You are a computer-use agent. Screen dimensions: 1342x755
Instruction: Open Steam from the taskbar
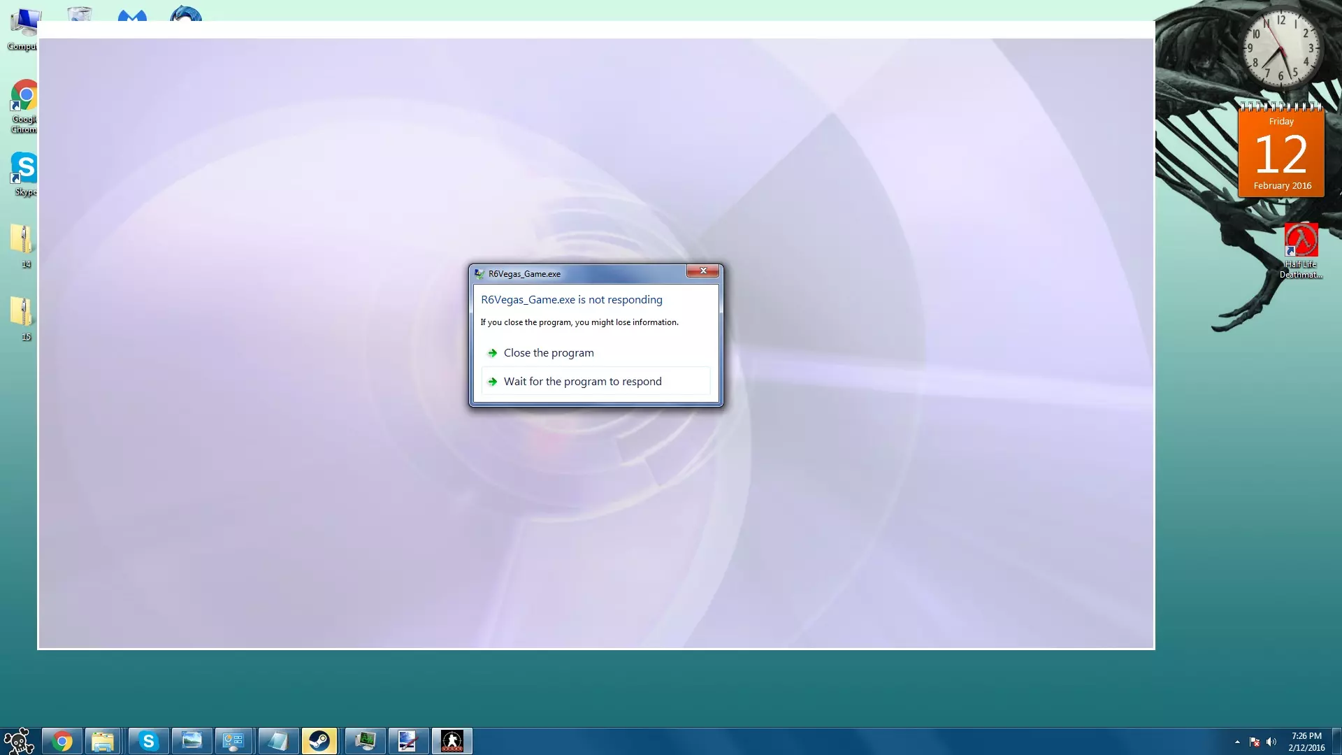click(x=319, y=741)
